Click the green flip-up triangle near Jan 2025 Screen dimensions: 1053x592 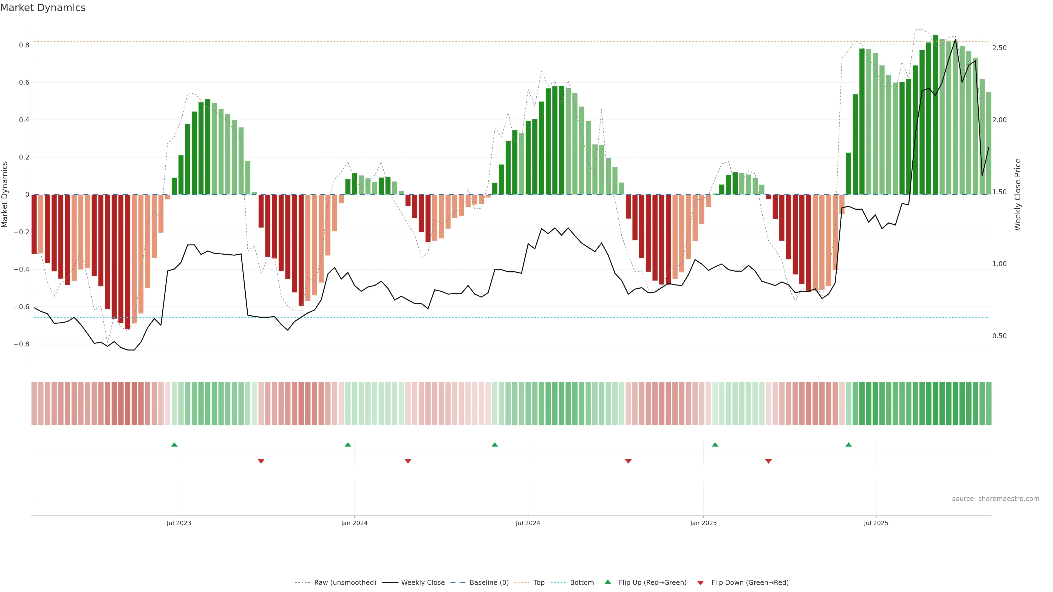pyautogui.click(x=715, y=445)
